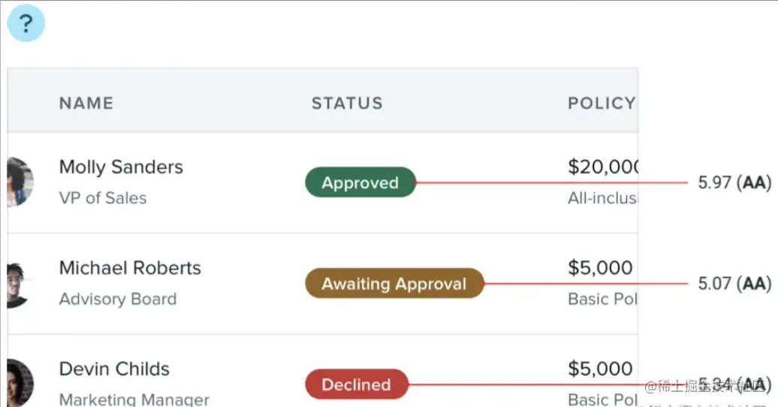Click the VP of Sales job title
778x407 pixels.
coord(103,198)
